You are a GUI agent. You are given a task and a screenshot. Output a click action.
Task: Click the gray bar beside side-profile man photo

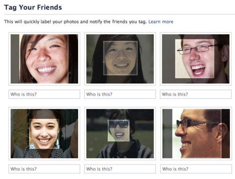pos(167,134)
